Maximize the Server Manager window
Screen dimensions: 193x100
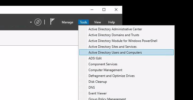pyautogui.click(x=104, y=10)
